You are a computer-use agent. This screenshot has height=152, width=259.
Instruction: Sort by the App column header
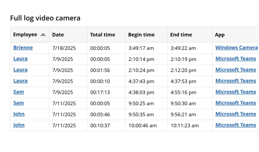point(220,35)
